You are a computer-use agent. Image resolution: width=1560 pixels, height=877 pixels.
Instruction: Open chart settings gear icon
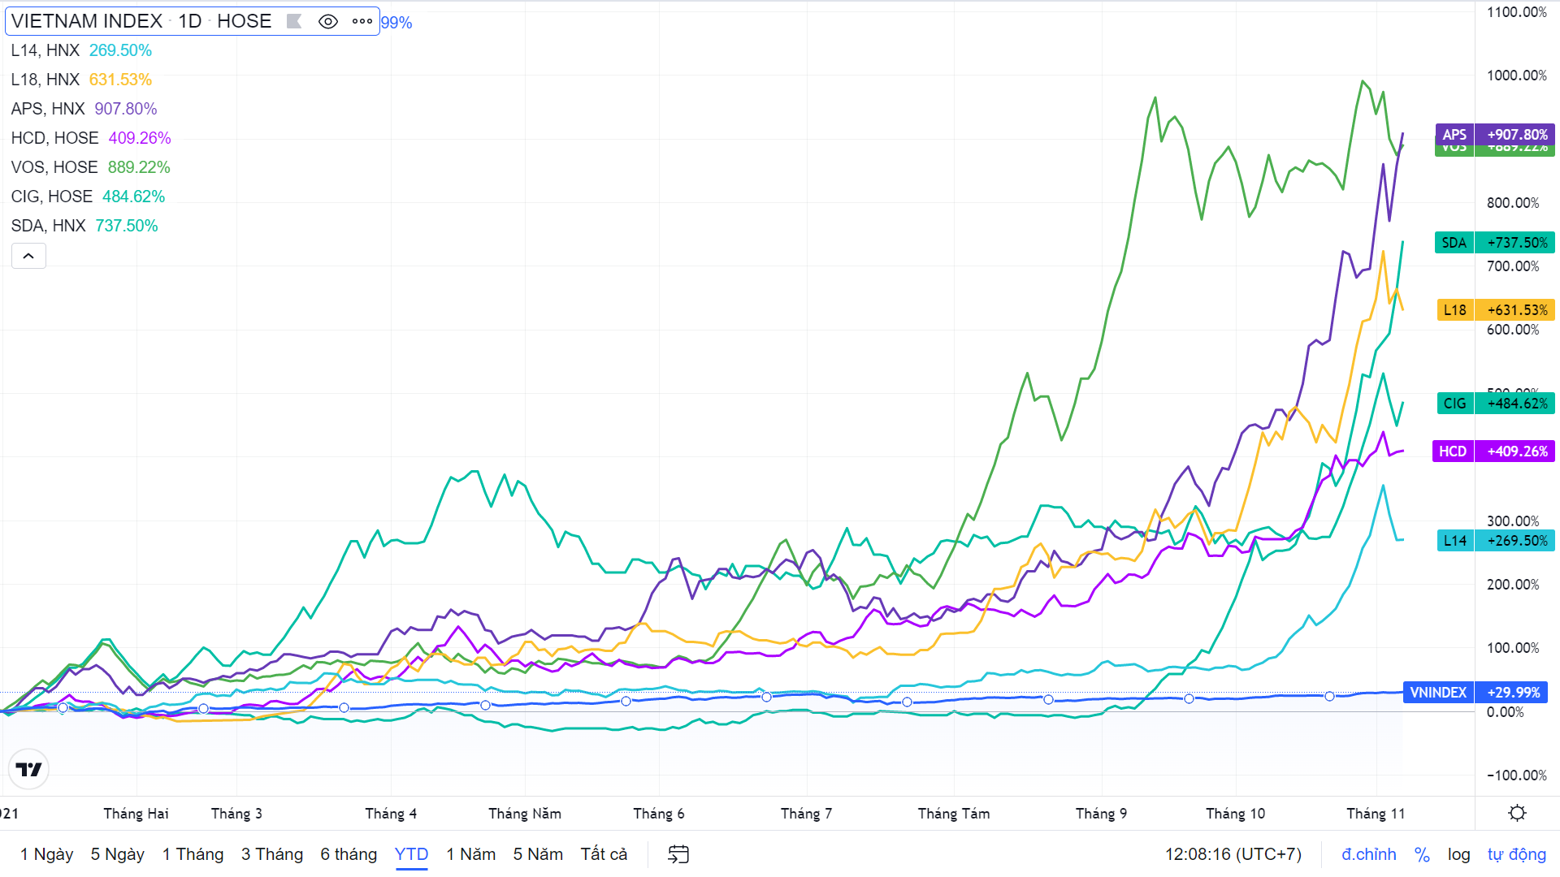coord(1516,813)
